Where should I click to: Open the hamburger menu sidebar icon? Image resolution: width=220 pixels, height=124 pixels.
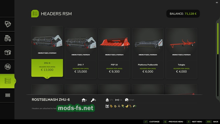click(8, 95)
